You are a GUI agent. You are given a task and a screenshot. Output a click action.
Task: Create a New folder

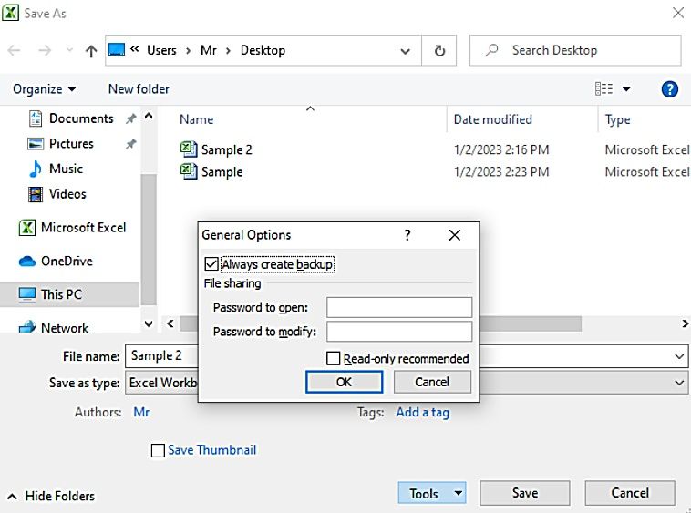(139, 89)
